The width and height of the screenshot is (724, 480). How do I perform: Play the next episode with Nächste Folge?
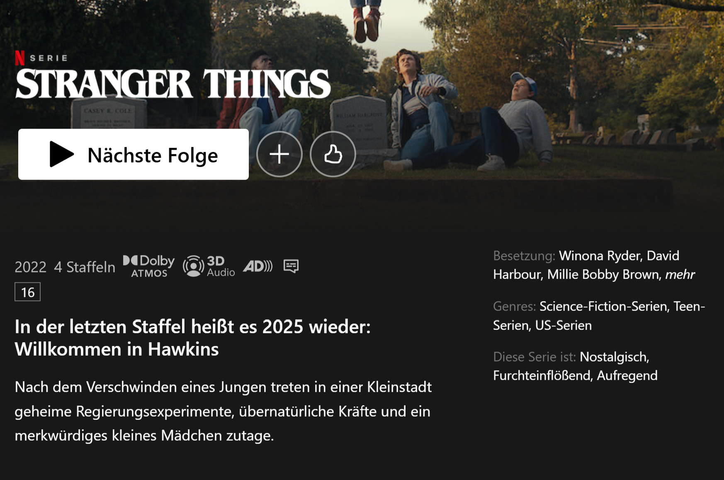coord(133,154)
